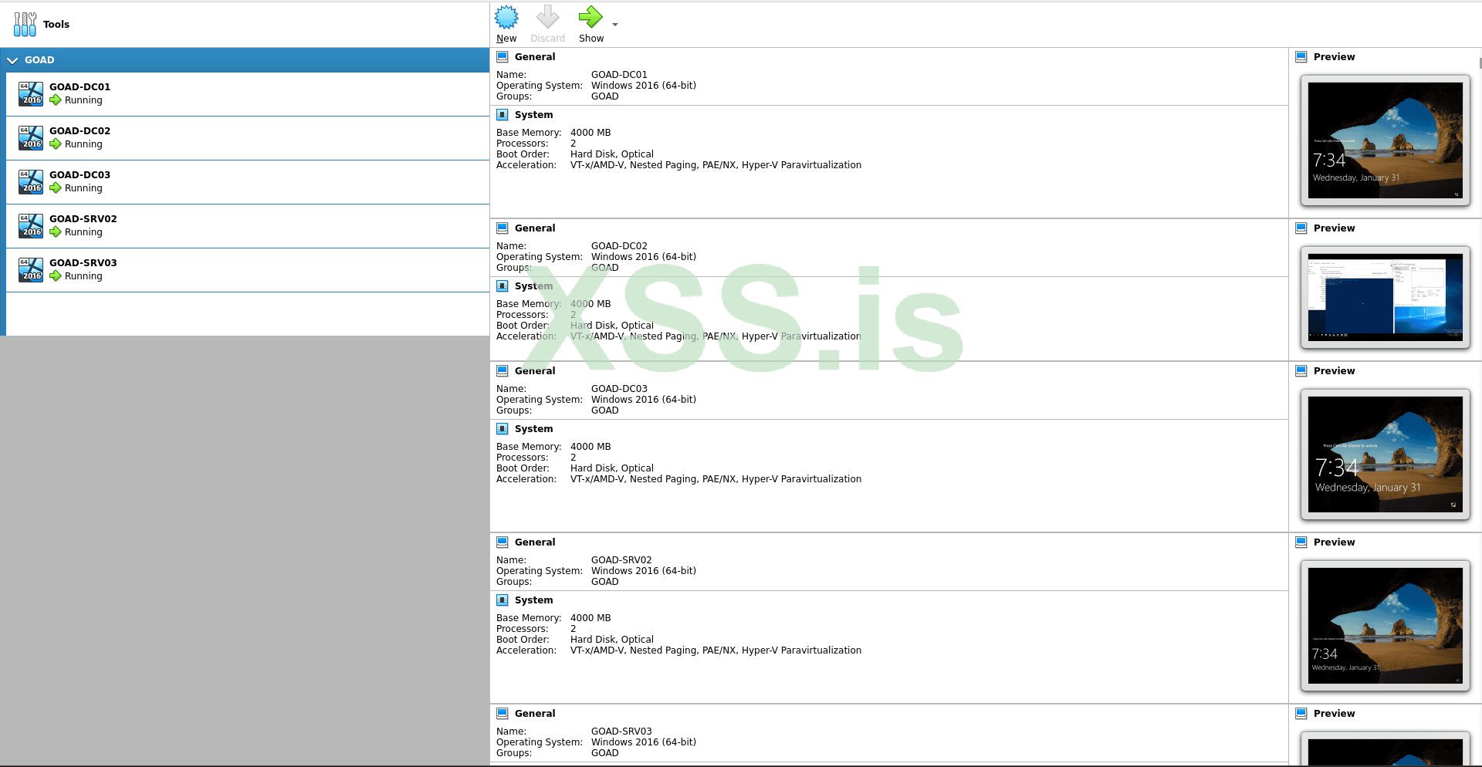Click the second Preview monitor icon
This screenshot has width=1482, height=767.
pos(1301,228)
